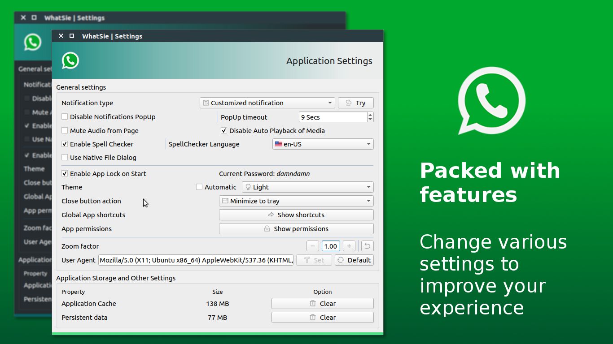The image size is (613, 344).
Task: Click the minus zoom out button
Action: tap(313, 246)
